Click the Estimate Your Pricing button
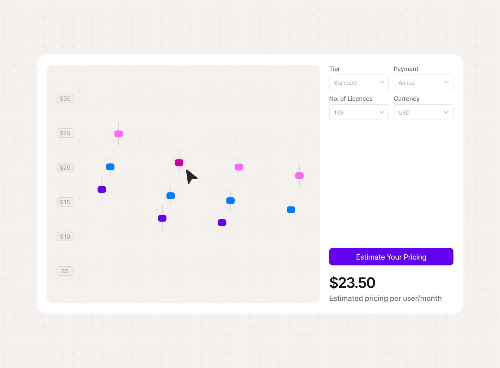The height and width of the screenshot is (368, 500). click(391, 257)
